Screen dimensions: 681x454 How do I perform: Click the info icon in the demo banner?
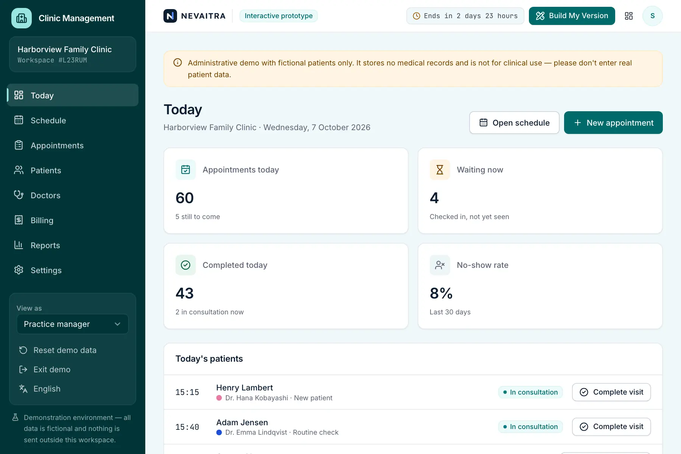[177, 63]
